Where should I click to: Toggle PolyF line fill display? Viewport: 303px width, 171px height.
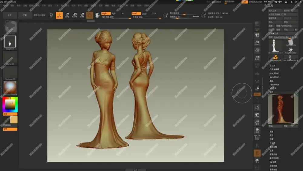[x=257, y=138]
